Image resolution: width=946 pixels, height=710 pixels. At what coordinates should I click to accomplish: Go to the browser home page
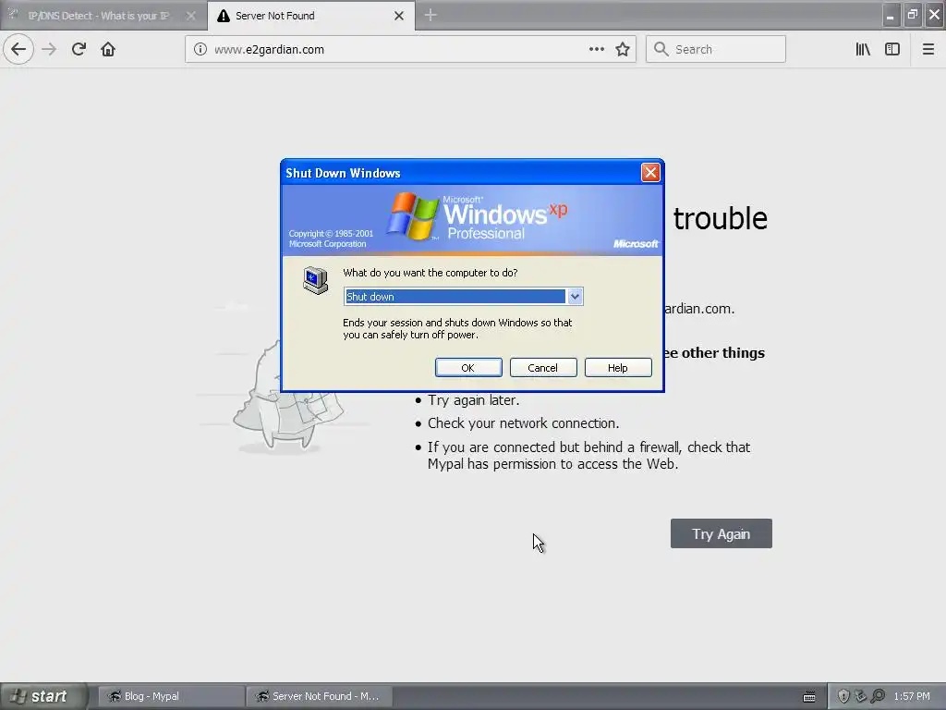tap(108, 49)
